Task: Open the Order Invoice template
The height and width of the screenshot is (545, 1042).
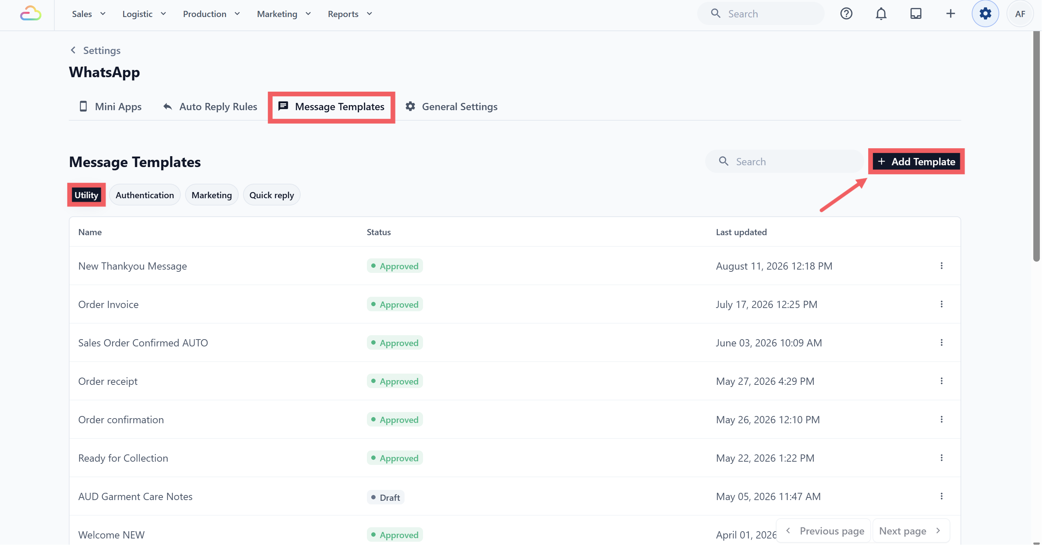Action: tap(108, 304)
